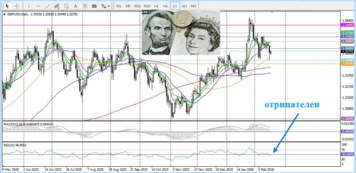Switch to the M1 timeframe
This screenshot has width=356, height=173.
[119, 6]
